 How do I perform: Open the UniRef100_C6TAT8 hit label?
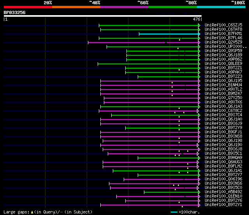(x=223, y=30)
